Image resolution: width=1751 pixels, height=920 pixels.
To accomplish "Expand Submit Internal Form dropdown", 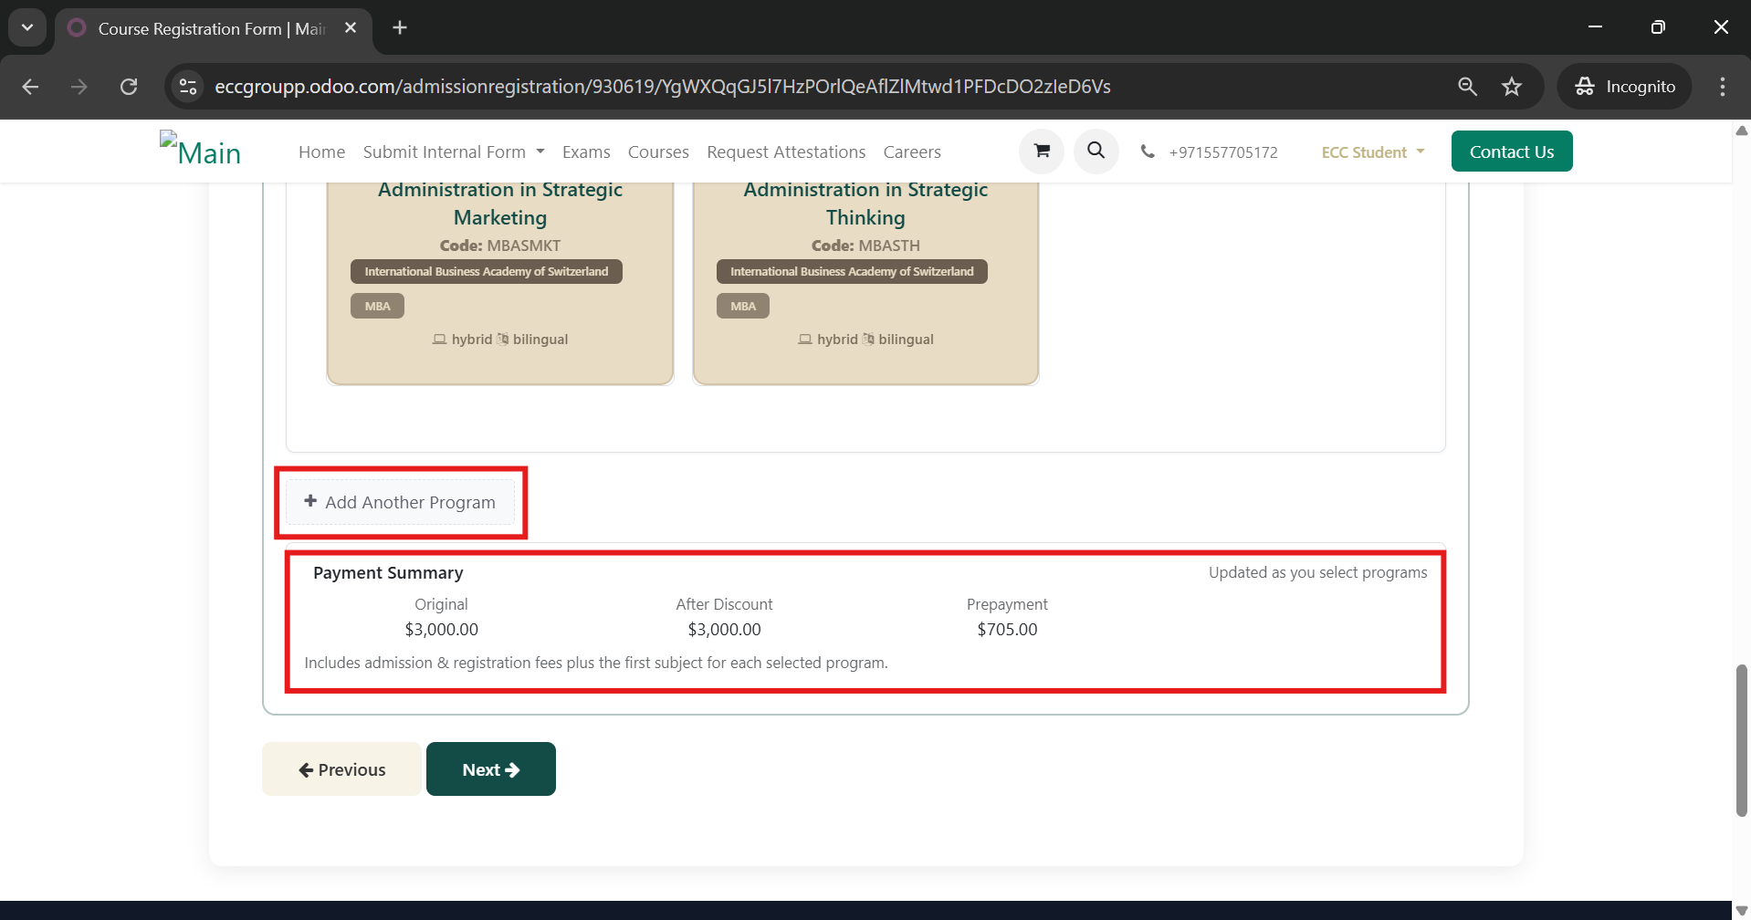I will pyautogui.click(x=453, y=152).
